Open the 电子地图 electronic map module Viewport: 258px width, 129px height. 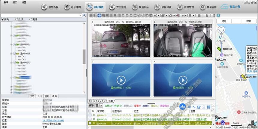(x=71, y=7)
